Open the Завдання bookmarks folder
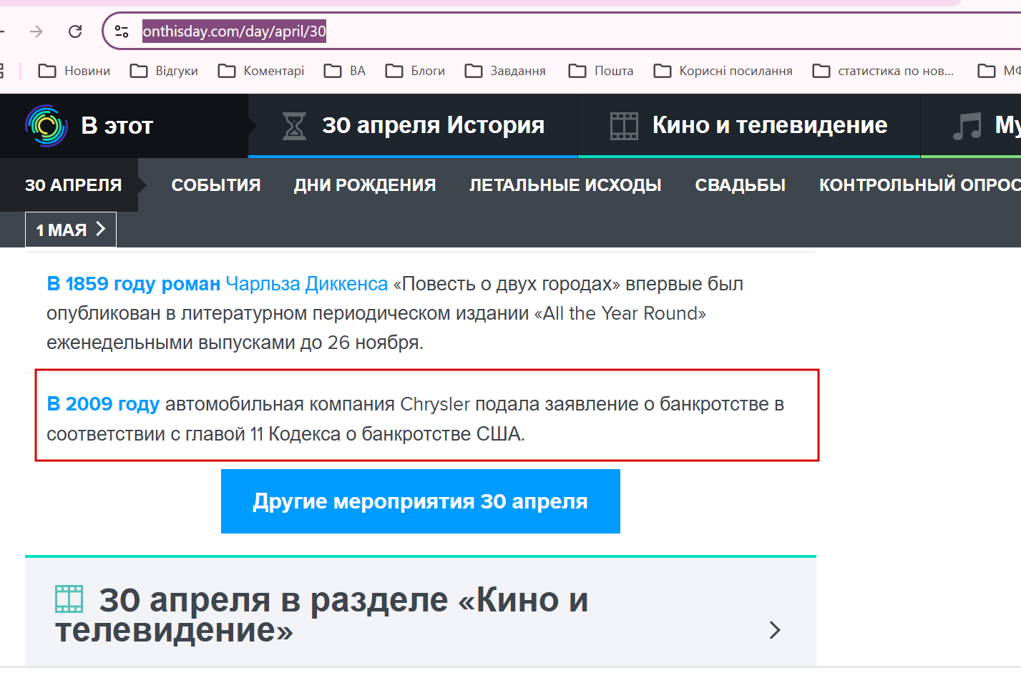Viewport: 1021px width, 693px height. [505, 71]
